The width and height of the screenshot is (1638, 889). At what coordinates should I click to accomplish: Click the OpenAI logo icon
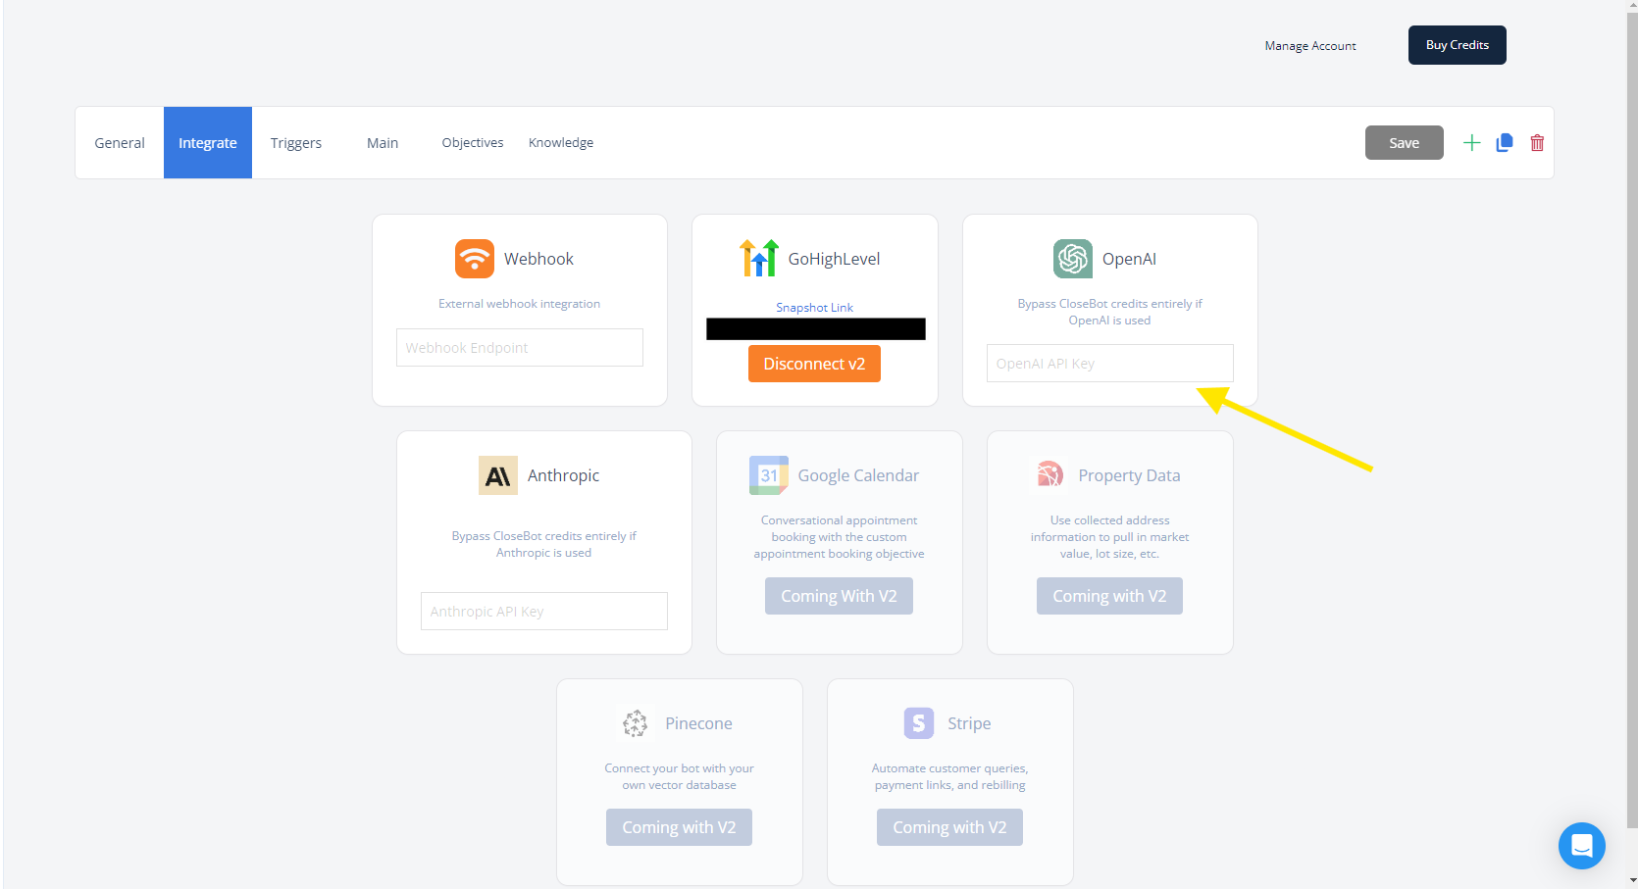pyautogui.click(x=1073, y=259)
